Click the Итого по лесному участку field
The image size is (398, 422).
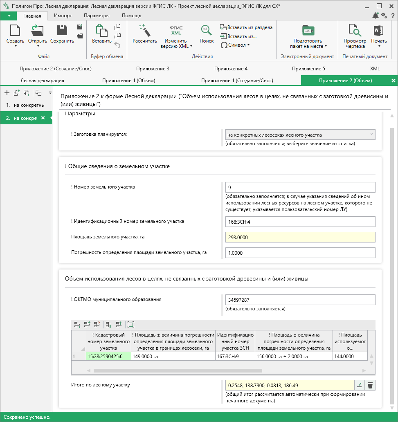coord(290,385)
